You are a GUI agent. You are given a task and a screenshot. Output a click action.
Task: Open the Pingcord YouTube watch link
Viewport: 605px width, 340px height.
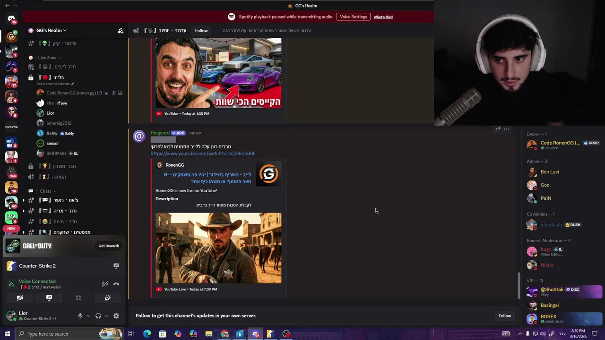pos(203,153)
